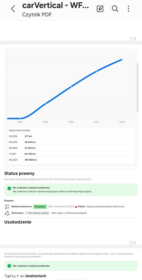Click the 2020 data point on mileage chart
Viewport: 142px width, 280px height.
click(71, 87)
